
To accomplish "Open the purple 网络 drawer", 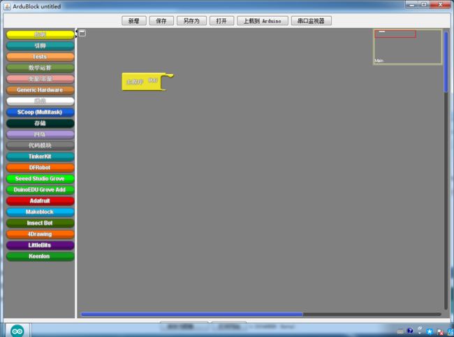I will [41, 134].
